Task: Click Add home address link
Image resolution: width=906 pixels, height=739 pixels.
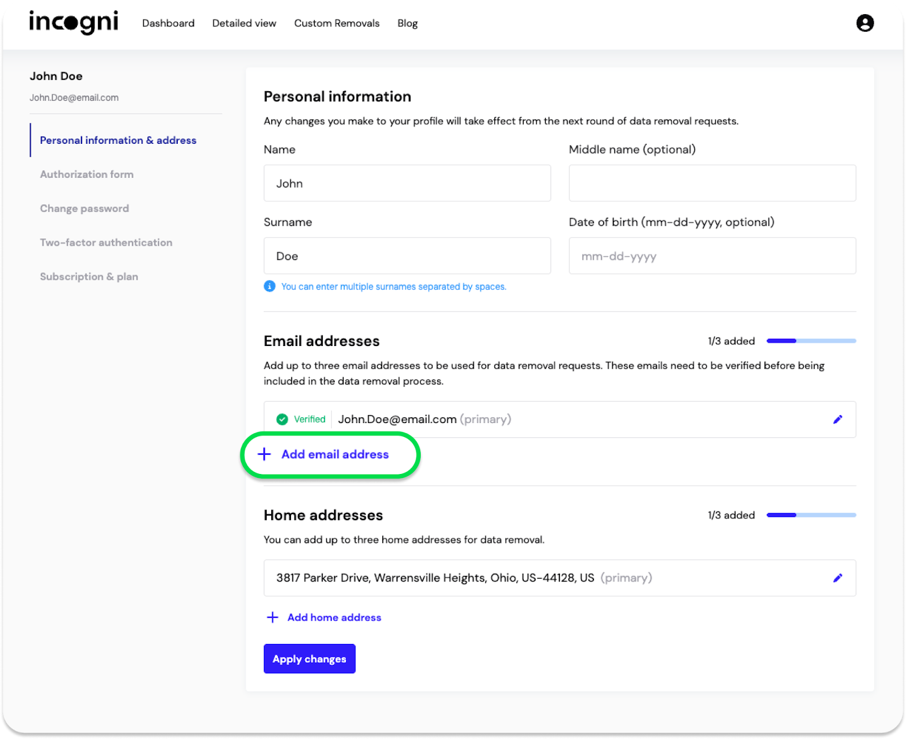Action: (334, 617)
